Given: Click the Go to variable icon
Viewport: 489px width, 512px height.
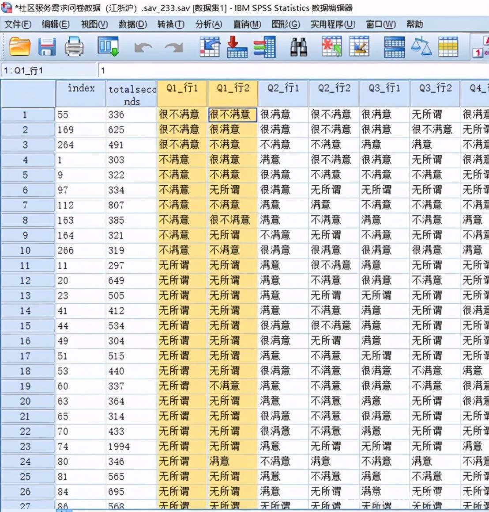Looking at the screenshot, I should pyautogui.click(x=237, y=47).
